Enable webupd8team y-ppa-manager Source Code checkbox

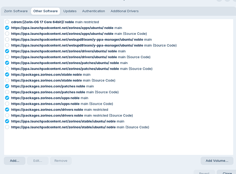pos(7,45)
